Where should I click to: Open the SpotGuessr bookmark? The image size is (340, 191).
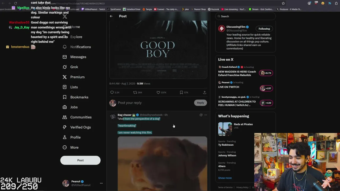point(114,9)
